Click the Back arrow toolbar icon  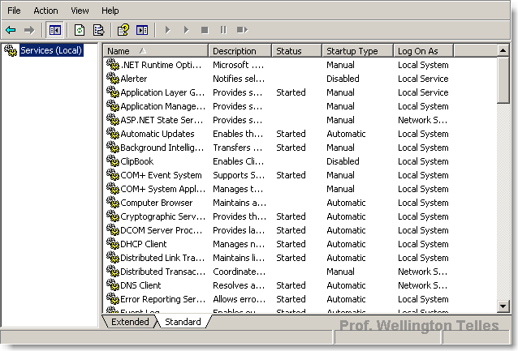[x=11, y=30]
